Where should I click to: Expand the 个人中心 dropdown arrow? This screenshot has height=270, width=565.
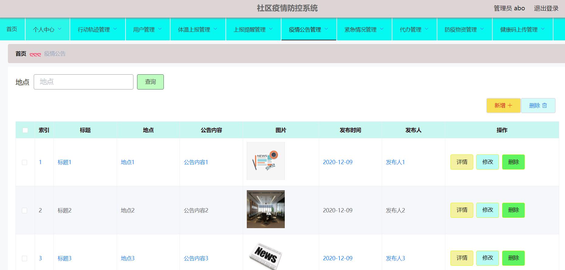tap(60, 29)
